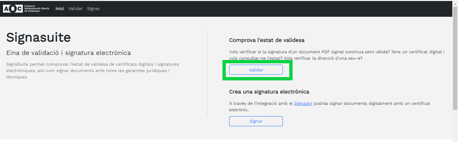Click the Signasuite main title

pos(39,38)
